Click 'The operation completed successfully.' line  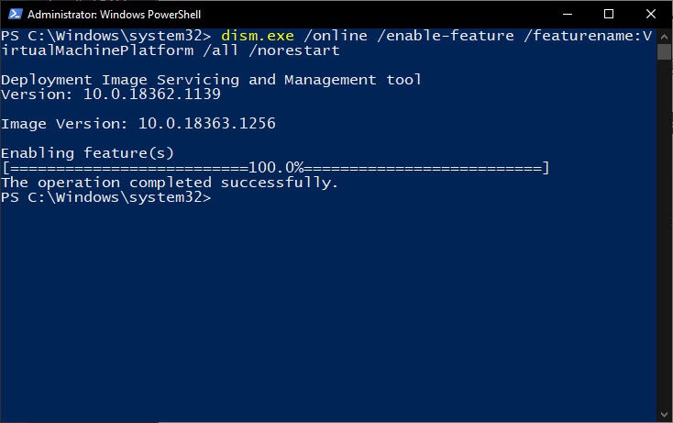coord(170,183)
